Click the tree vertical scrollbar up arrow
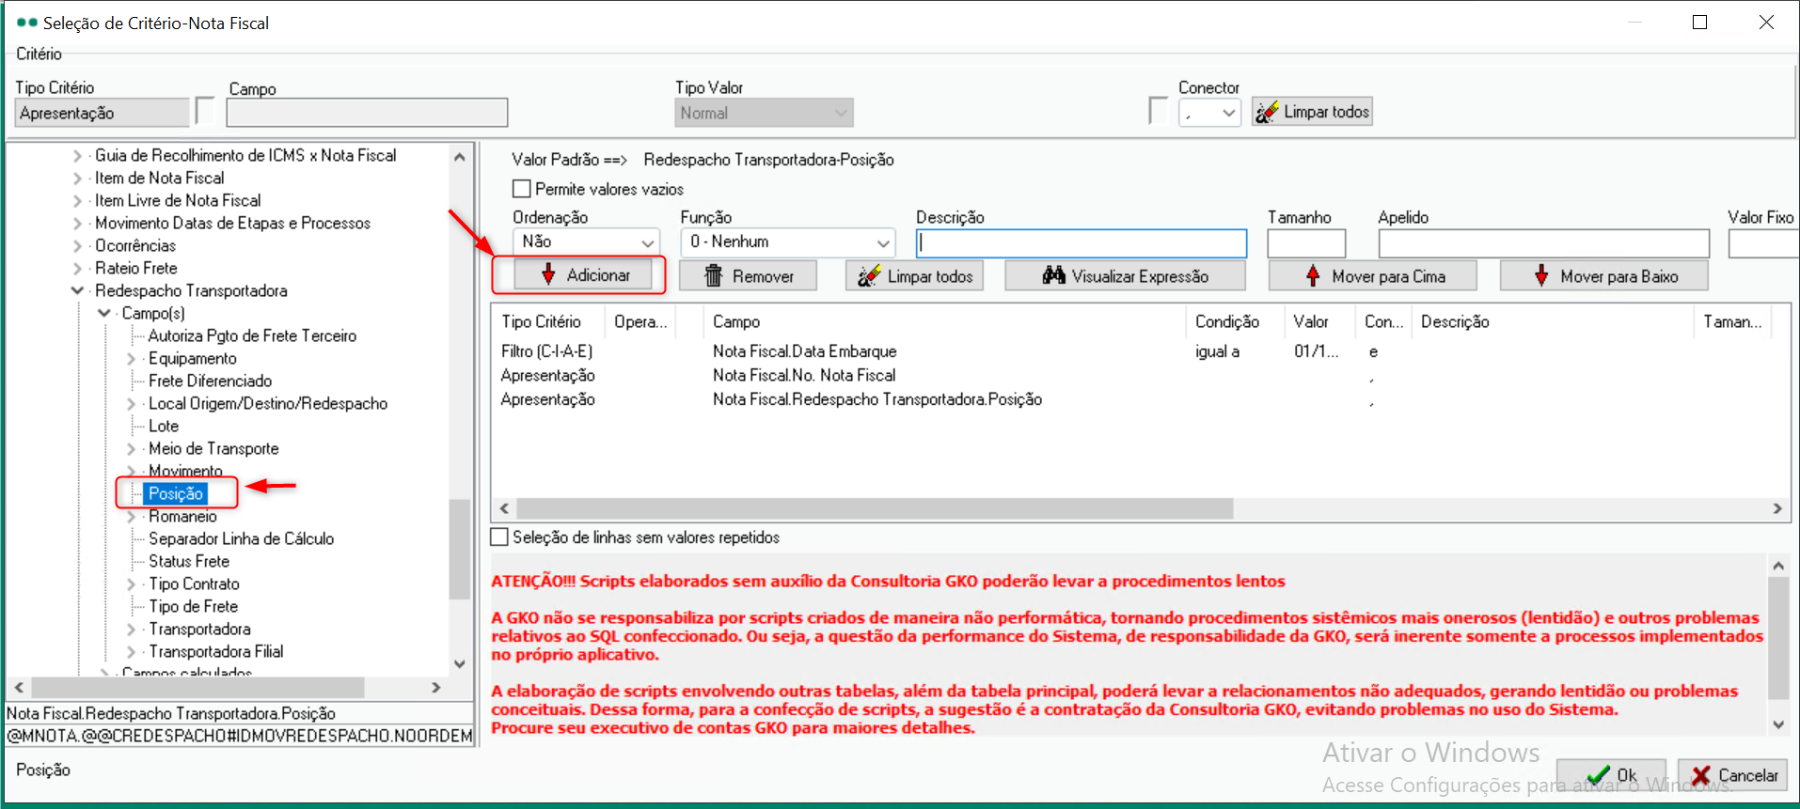This screenshot has width=1800, height=809. (x=460, y=157)
